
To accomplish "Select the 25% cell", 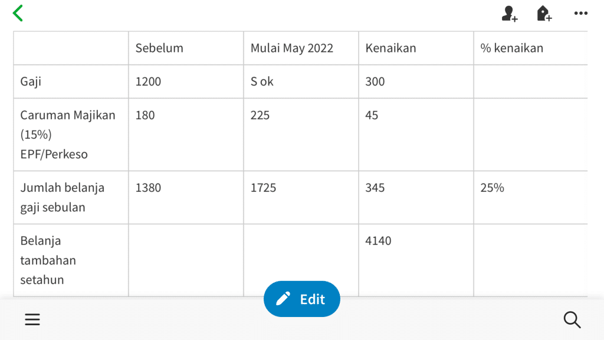I will click(530, 197).
